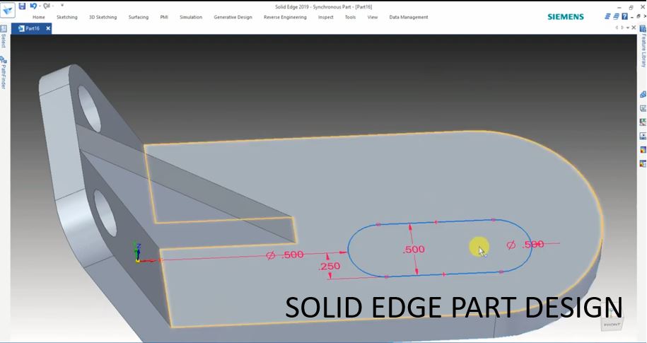This screenshot has height=343, width=647.
Task: Click the Undo arrow icon
Action: [x=33, y=6]
